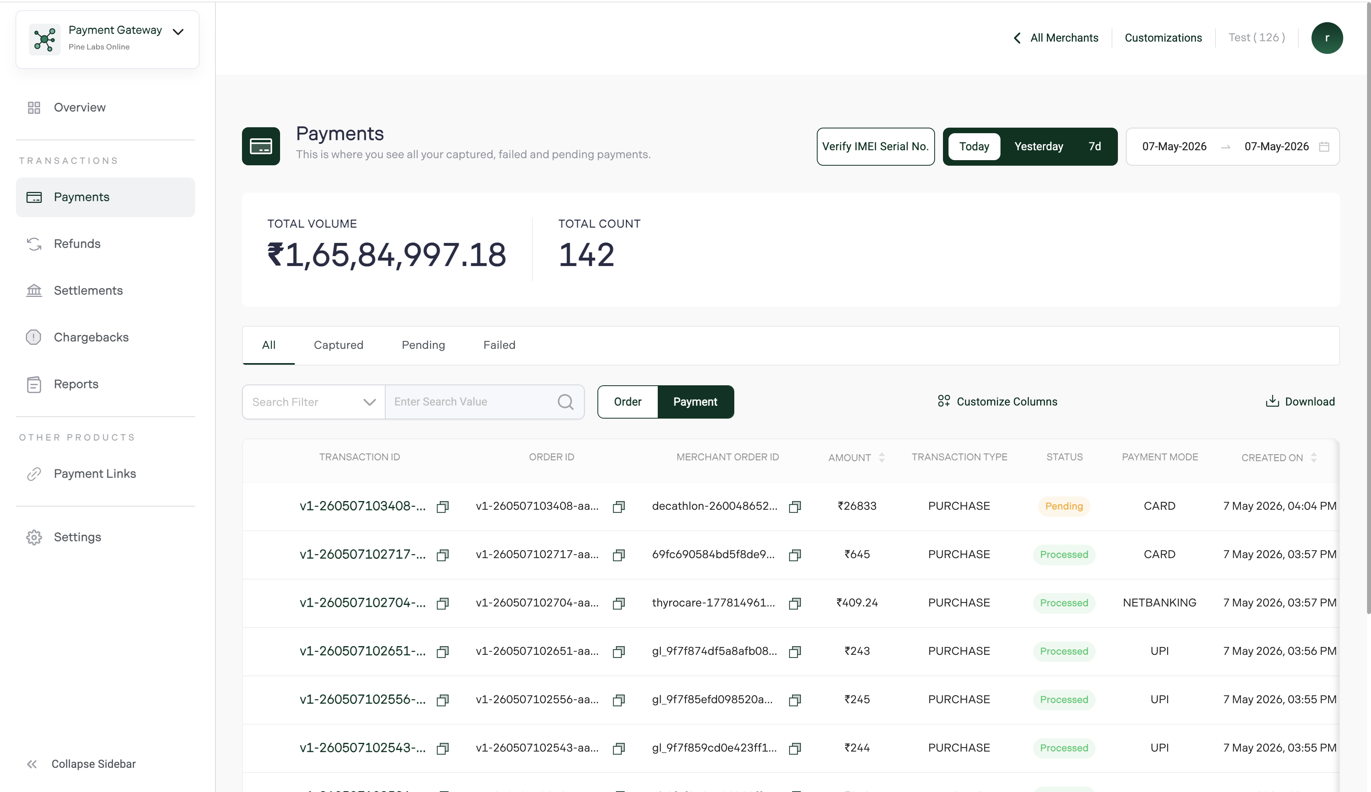The height and width of the screenshot is (792, 1371).
Task: Open the user avatar 'r' profile menu
Action: 1327,38
